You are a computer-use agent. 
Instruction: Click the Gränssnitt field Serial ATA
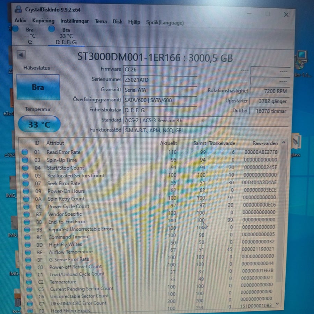point(160,90)
